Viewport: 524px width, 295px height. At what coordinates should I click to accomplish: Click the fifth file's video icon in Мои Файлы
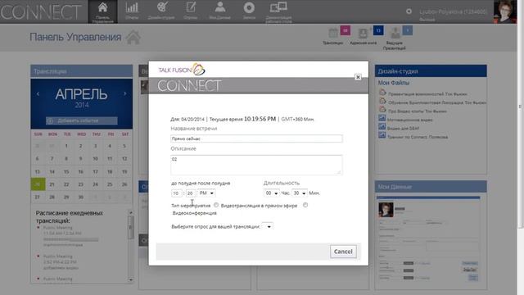coord(382,126)
